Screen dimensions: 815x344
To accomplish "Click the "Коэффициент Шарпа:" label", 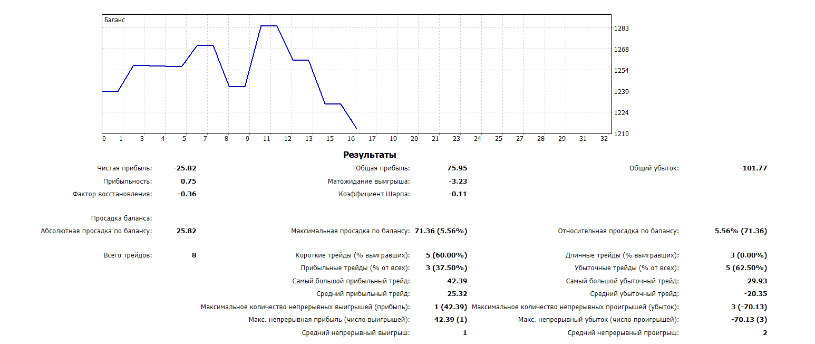I will coord(374,194).
